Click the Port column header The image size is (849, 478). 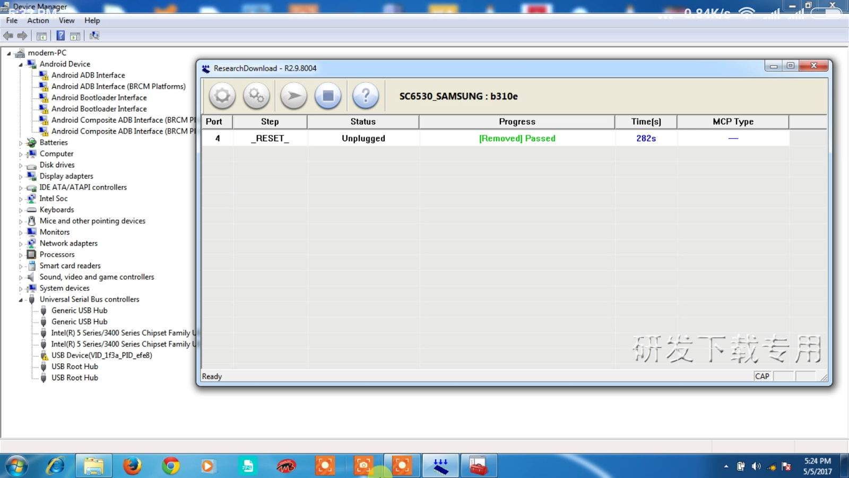(x=216, y=122)
